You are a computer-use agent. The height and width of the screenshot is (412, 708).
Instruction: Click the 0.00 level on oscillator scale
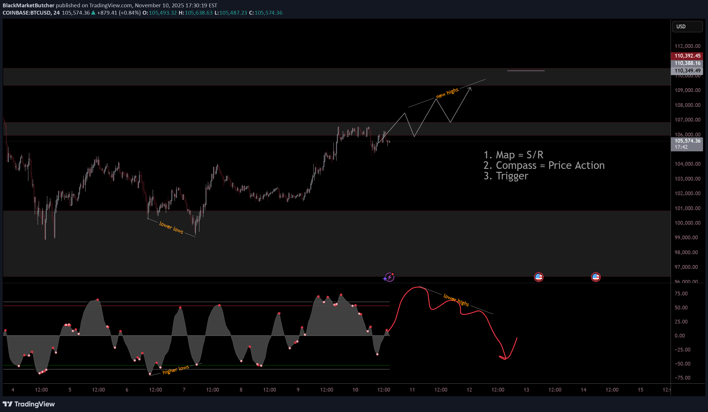(679, 335)
